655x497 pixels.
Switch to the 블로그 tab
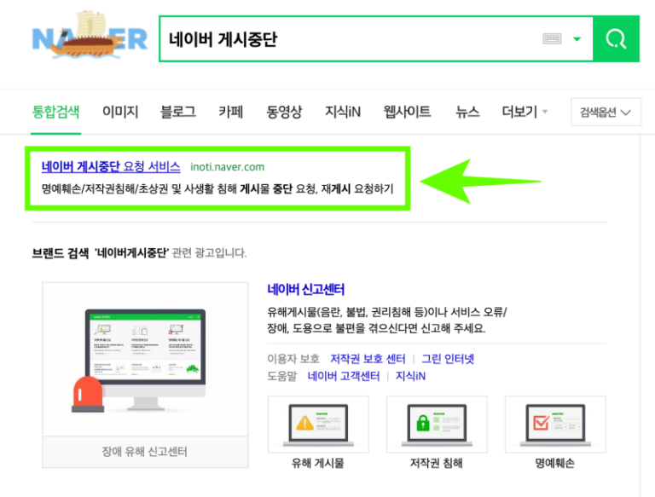178,112
